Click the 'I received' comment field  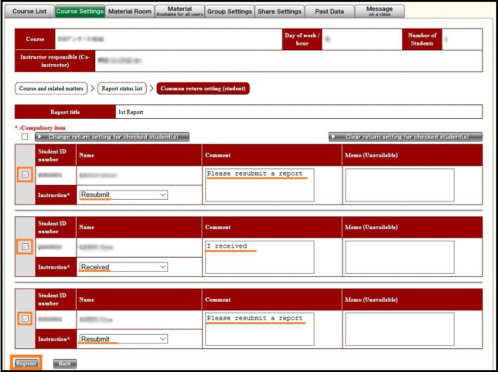click(260, 257)
